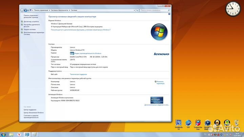Click the performance rating score badge
This screenshot has width=244, height=137.
coord(72,53)
